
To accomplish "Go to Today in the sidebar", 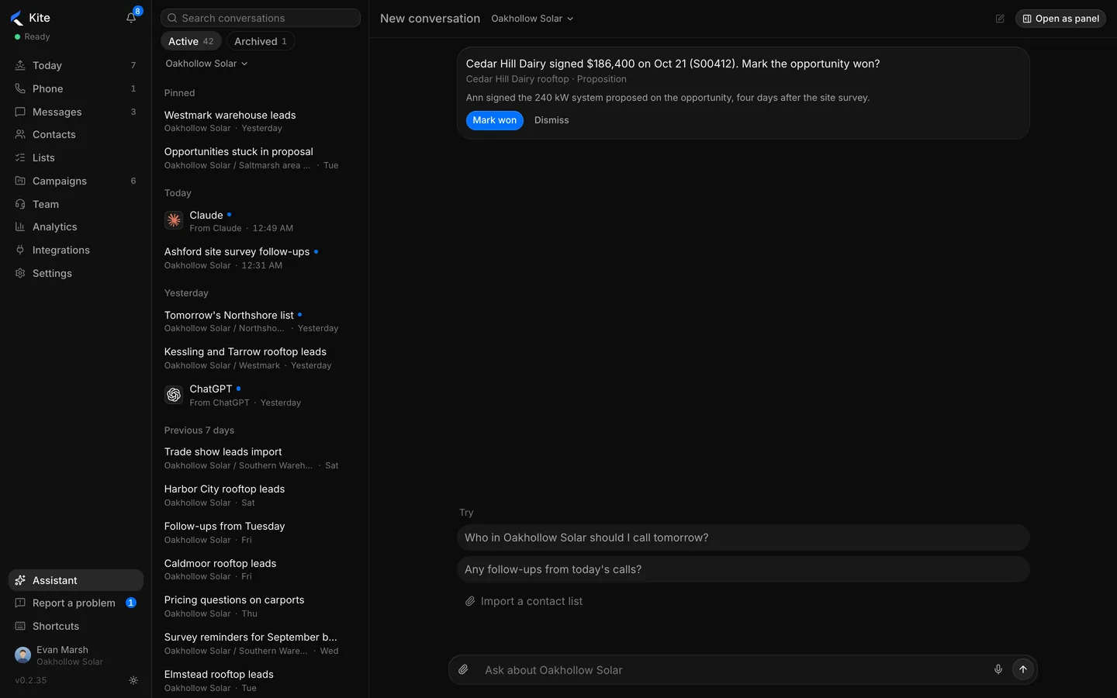I will pyautogui.click(x=75, y=66).
